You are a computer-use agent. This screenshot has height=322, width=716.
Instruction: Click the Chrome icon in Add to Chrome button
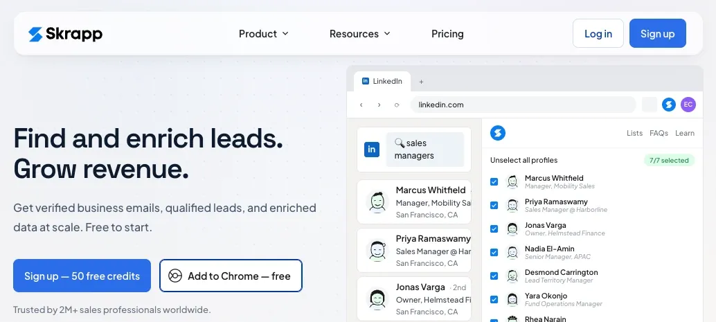(175, 276)
